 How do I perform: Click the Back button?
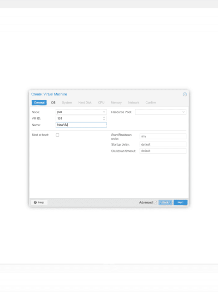(165, 202)
